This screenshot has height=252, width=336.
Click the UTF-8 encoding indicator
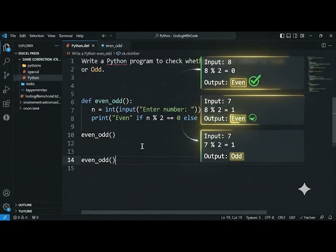click(x=269, y=217)
